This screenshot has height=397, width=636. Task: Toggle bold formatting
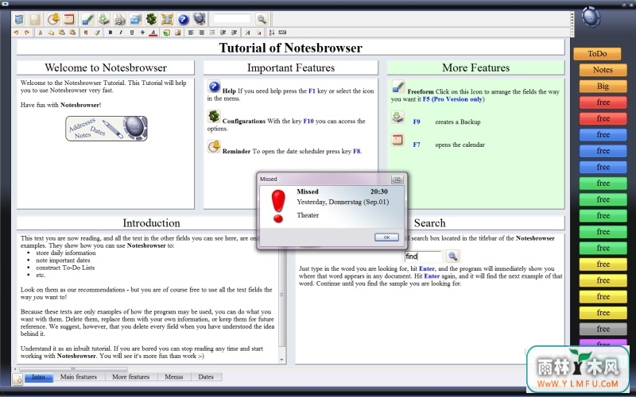pyautogui.click(x=111, y=33)
